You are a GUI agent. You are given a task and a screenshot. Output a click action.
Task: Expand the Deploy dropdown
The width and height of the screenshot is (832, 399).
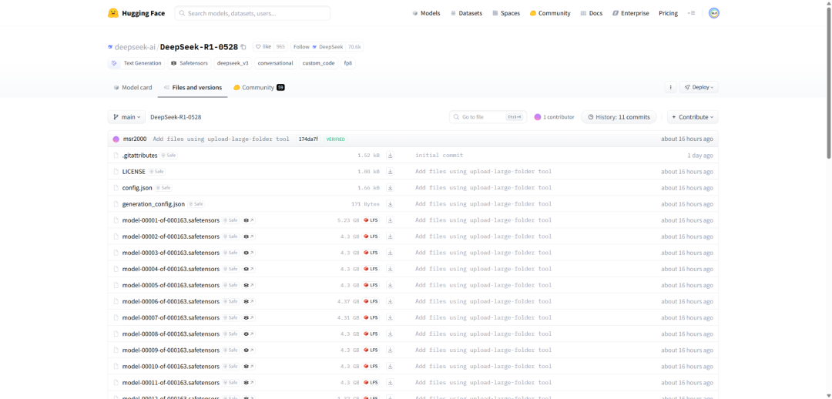(x=699, y=87)
